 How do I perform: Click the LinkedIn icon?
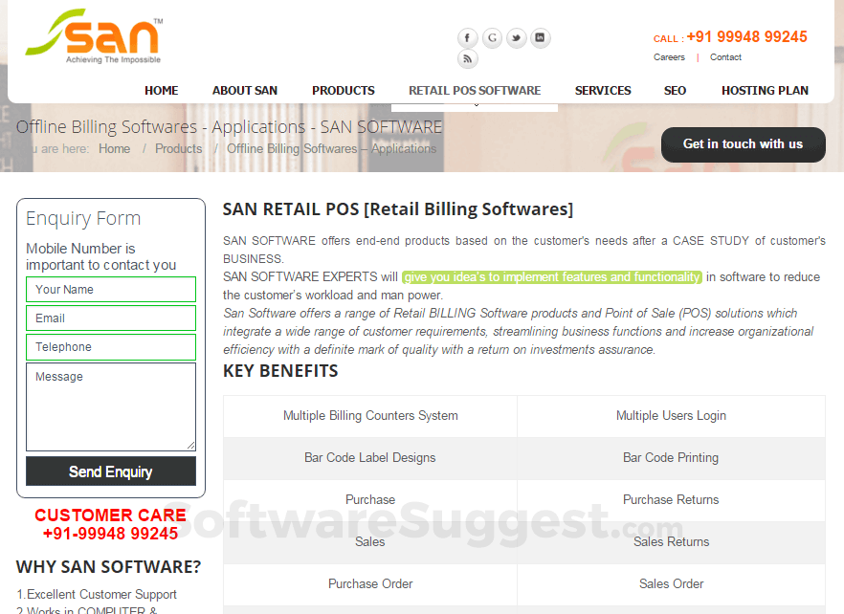click(540, 37)
